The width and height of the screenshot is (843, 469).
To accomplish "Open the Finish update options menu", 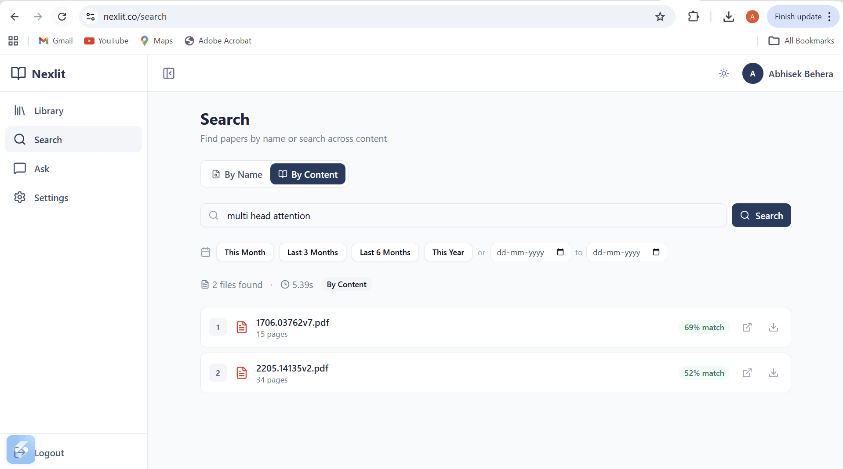I will 830,17.
